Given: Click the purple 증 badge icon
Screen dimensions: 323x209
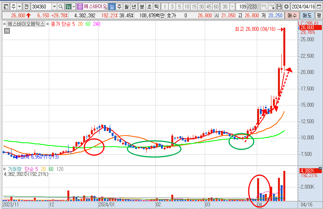Looking at the screenshot, I should tap(80, 7).
